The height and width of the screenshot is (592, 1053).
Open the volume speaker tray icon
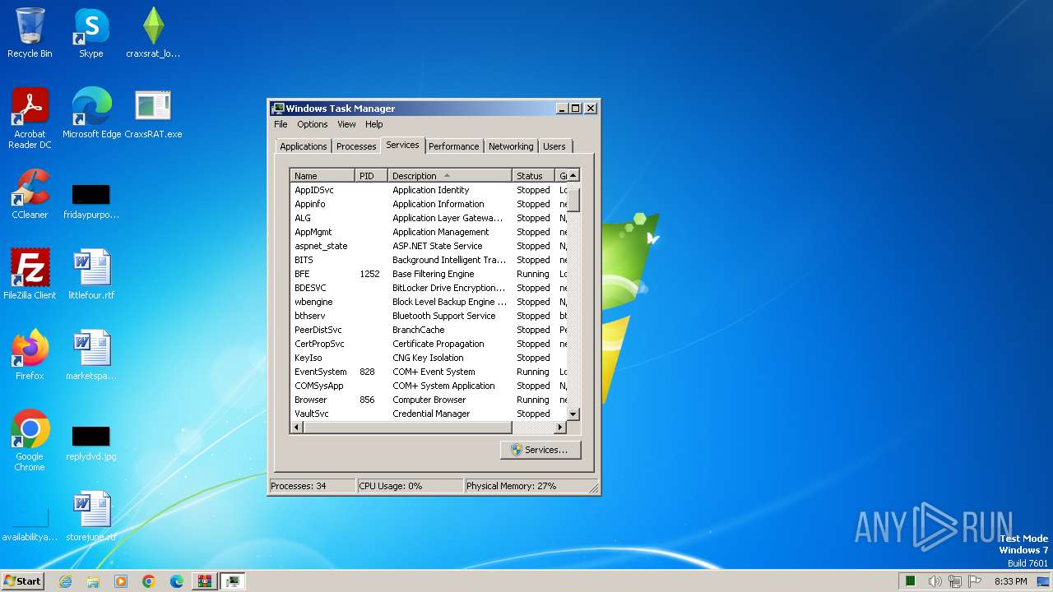(936, 581)
